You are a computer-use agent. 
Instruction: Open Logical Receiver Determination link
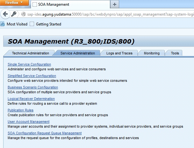(31, 99)
